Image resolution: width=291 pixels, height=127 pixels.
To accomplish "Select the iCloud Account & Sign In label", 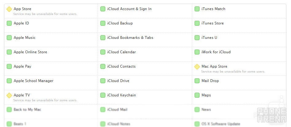I will point(129,9).
